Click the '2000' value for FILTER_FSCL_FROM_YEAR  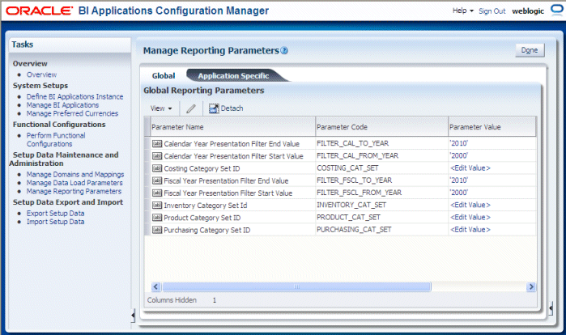[459, 193]
